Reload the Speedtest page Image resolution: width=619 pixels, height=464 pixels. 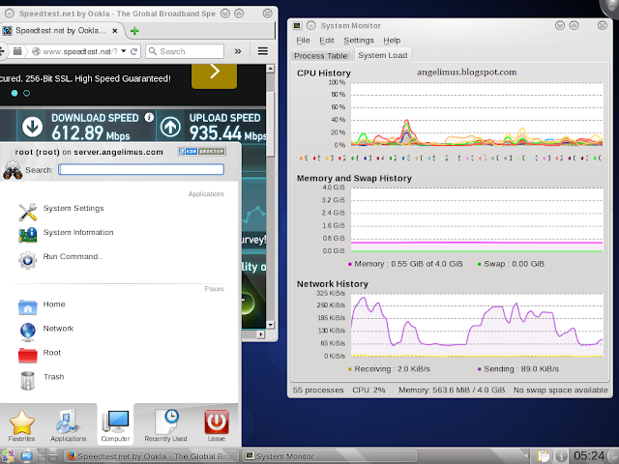coord(133,51)
